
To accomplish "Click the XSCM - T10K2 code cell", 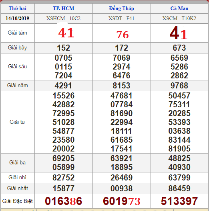I will tap(179, 18).
